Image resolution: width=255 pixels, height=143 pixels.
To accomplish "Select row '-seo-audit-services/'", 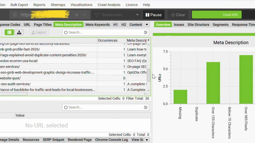I will point(73,84).
